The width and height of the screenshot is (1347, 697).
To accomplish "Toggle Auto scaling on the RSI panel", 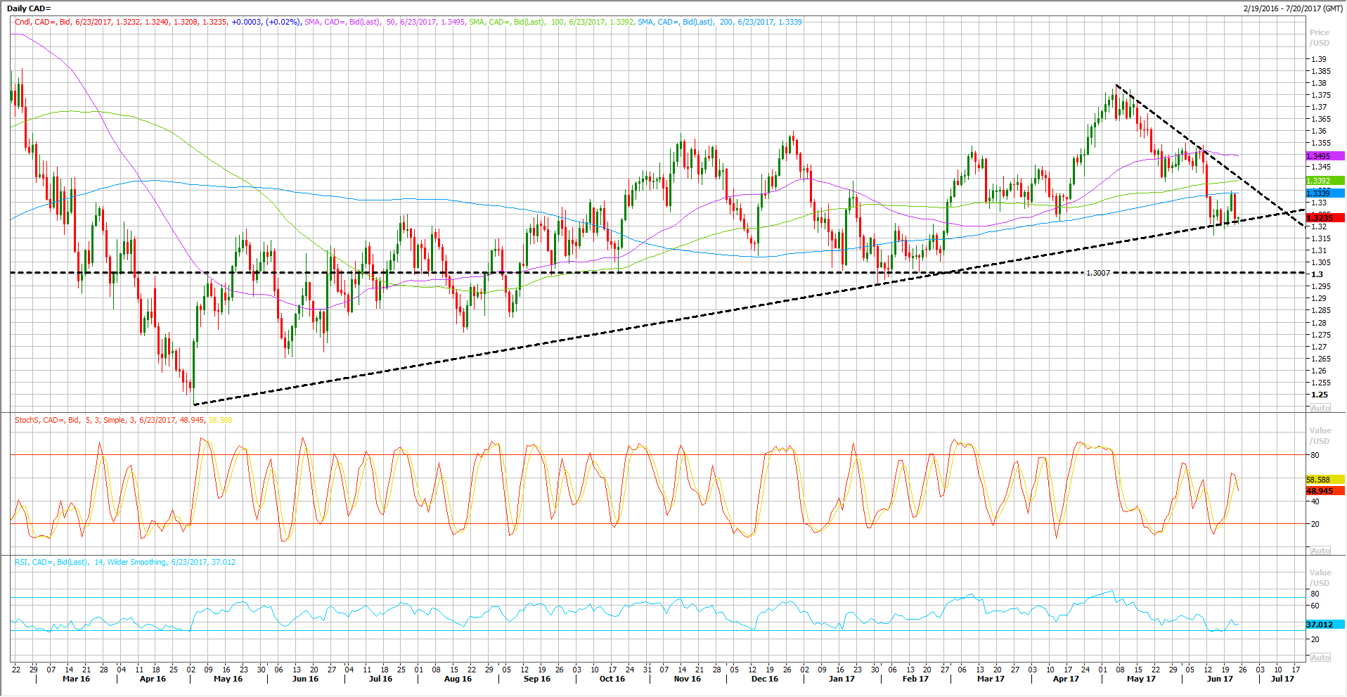I will coord(1320,658).
